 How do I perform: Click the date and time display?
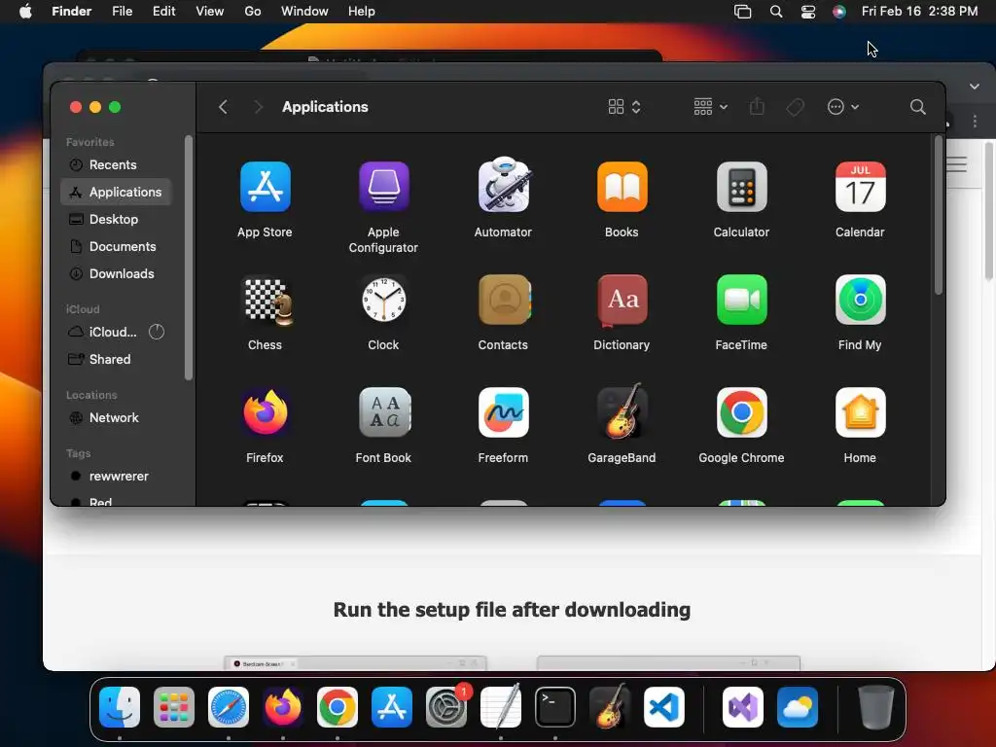pyautogui.click(x=919, y=12)
